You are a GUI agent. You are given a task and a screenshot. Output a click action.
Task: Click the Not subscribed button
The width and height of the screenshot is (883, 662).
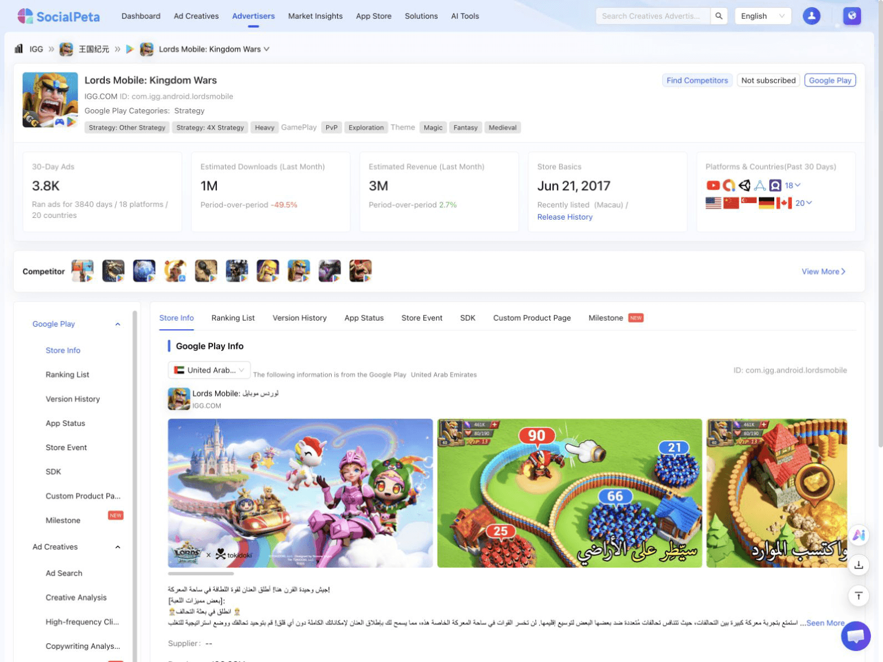(768, 81)
